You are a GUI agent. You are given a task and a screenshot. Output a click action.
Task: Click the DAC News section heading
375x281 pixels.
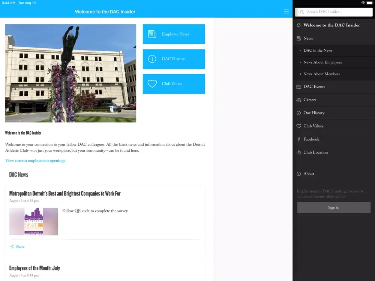pyautogui.click(x=19, y=175)
